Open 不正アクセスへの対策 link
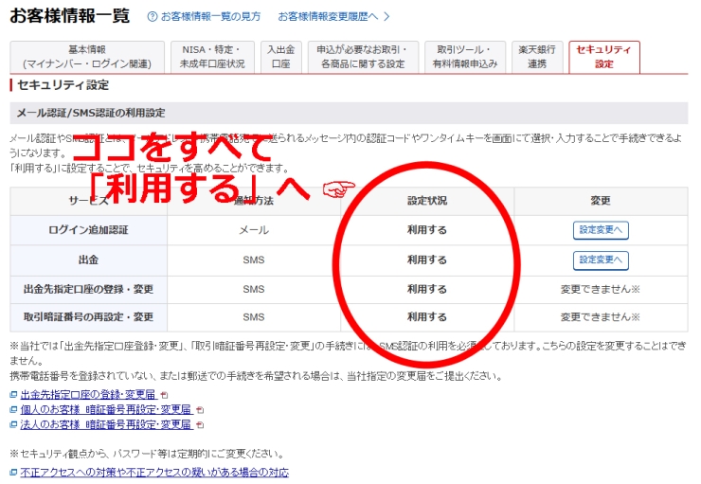 (154, 472)
